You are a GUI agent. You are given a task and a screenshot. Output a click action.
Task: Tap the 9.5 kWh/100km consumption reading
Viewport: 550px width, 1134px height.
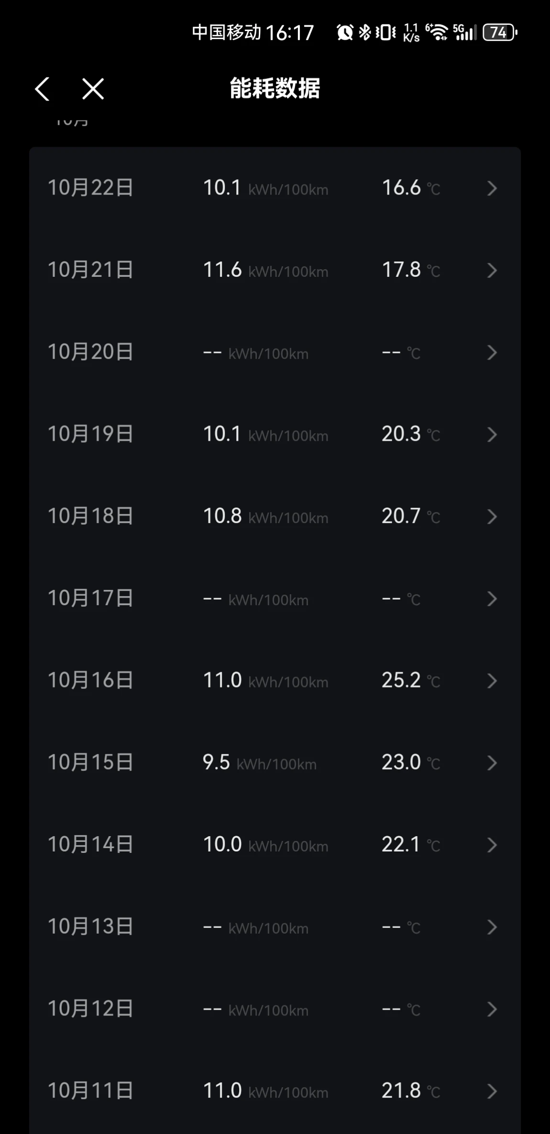pos(260,763)
